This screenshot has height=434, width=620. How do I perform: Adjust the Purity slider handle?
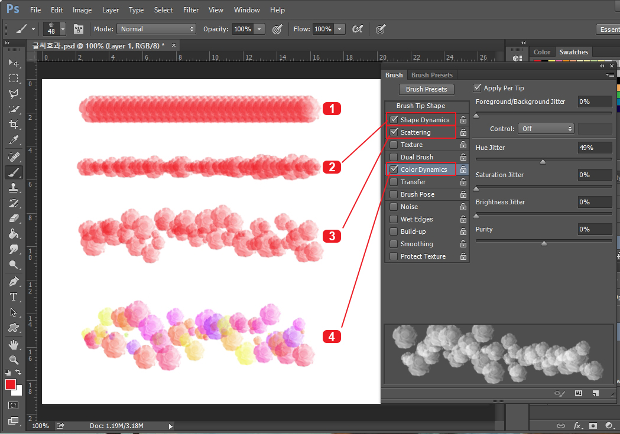[544, 243]
